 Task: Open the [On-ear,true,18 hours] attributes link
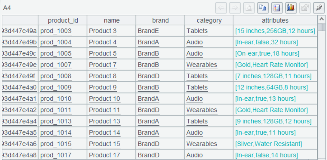(x=267, y=54)
